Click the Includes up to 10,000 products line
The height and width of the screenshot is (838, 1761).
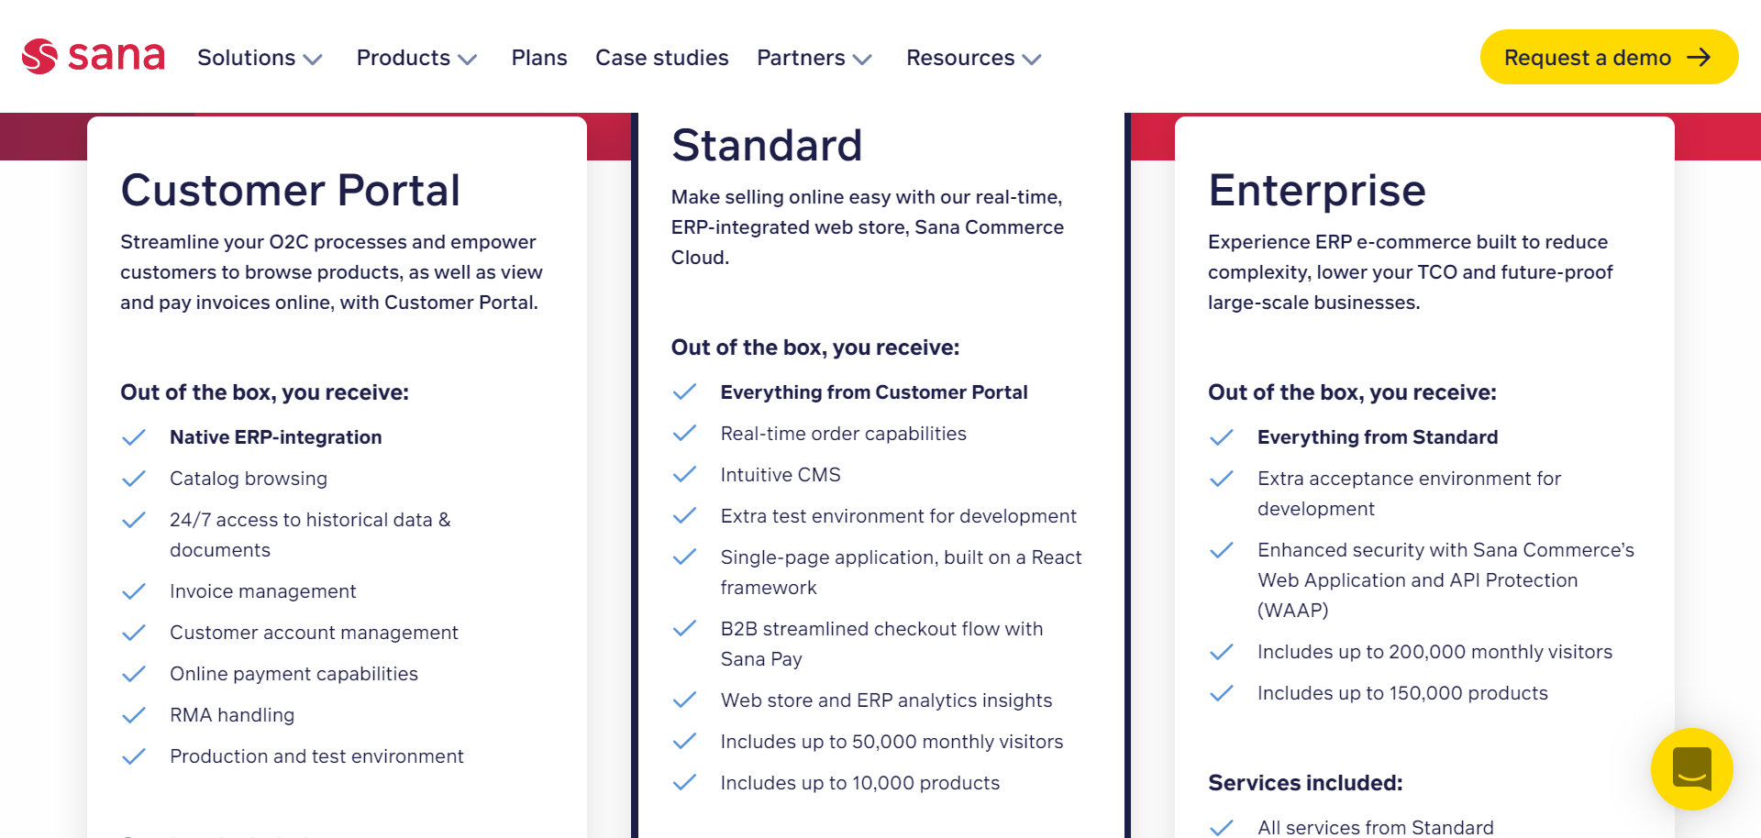click(859, 782)
